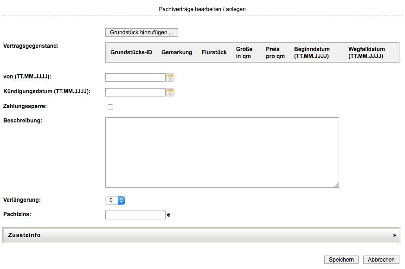Click the Wegfalldatum column header
Screen dimensions: 405x269
pos(366,52)
